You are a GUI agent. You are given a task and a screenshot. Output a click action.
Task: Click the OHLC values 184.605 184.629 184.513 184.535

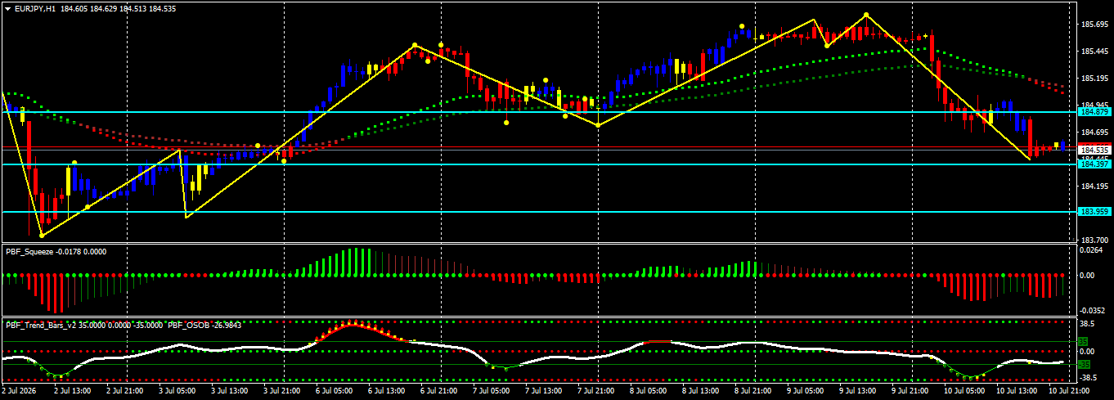coord(118,7)
